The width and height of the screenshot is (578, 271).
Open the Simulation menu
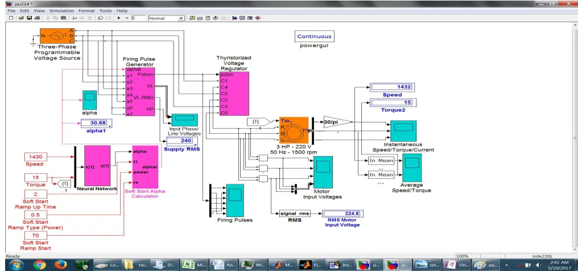(61, 11)
